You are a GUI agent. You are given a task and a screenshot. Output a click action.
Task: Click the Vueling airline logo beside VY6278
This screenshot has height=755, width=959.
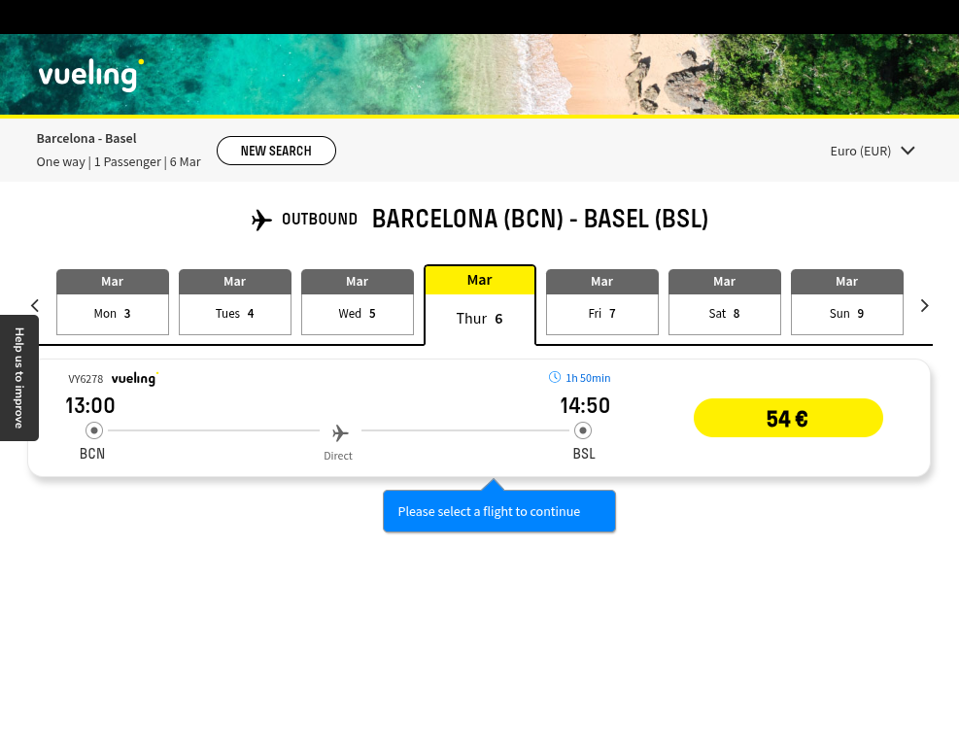pos(134,379)
